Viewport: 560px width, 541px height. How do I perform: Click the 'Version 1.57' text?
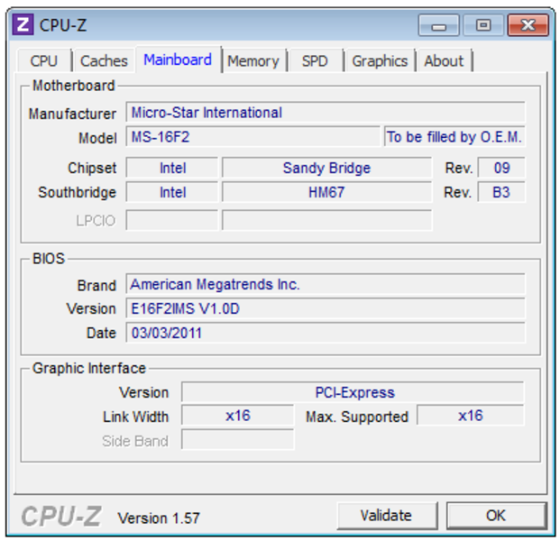point(159,518)
